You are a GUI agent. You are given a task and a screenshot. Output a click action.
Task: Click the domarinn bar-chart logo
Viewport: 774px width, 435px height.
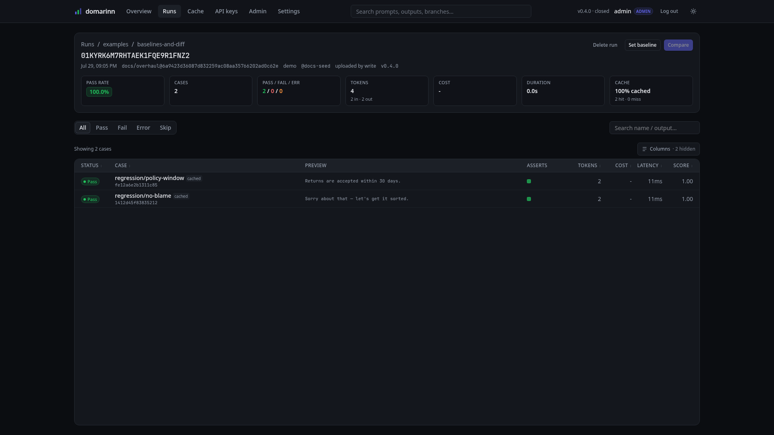point(78,11)
